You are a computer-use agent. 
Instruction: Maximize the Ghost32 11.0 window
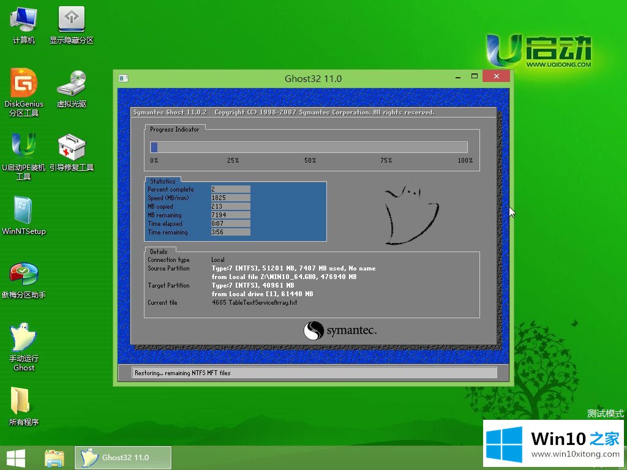475,76
